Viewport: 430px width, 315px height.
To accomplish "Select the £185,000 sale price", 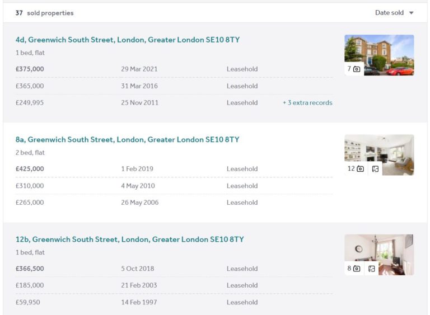I will tap(30, 285).
